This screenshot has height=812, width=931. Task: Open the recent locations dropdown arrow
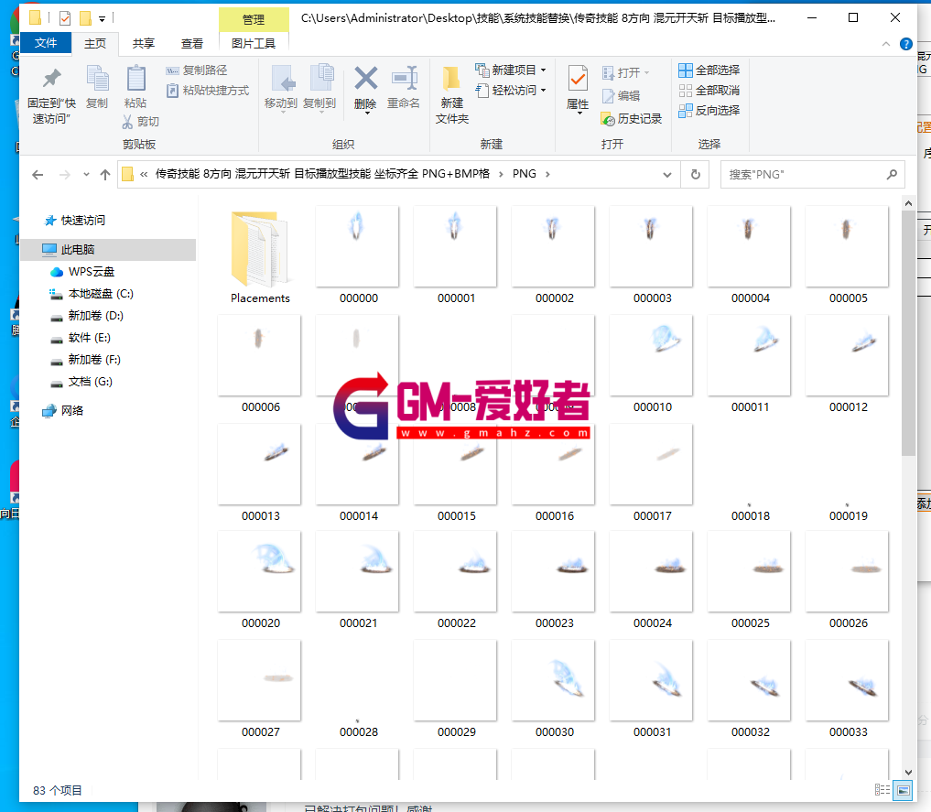[x=86, y=175]
